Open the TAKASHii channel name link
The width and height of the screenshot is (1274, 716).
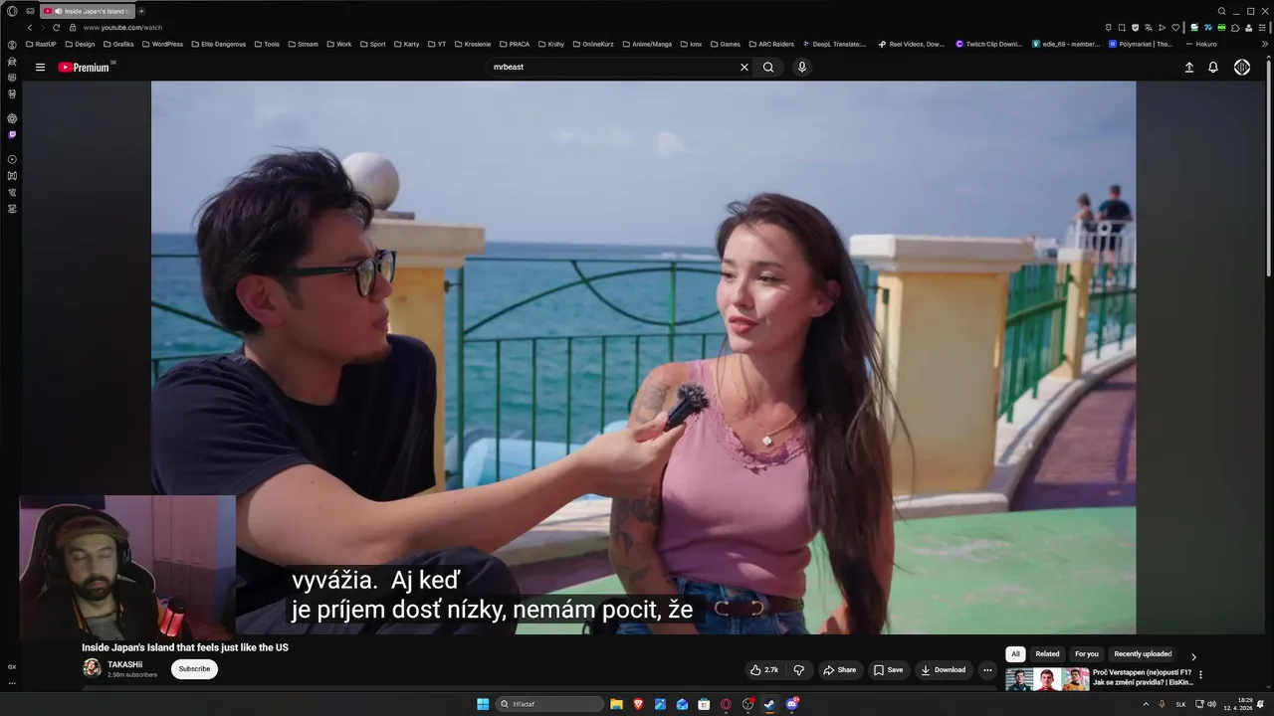click(124, 664)
